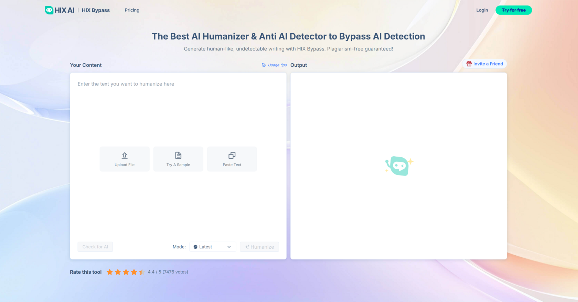The image size is (578, 302).
Task: Click the 'Output' label
Action: (299, 65)
